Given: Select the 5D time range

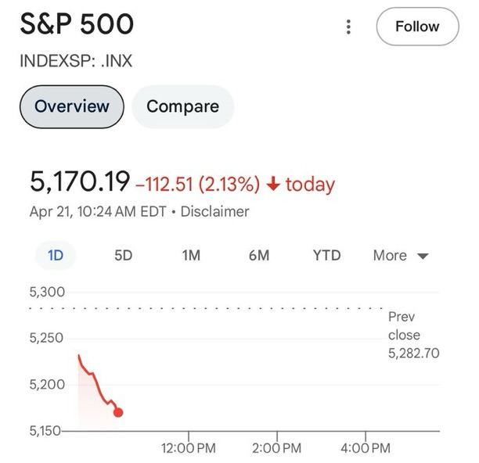Looking at the screenshot, I should 123,256.
